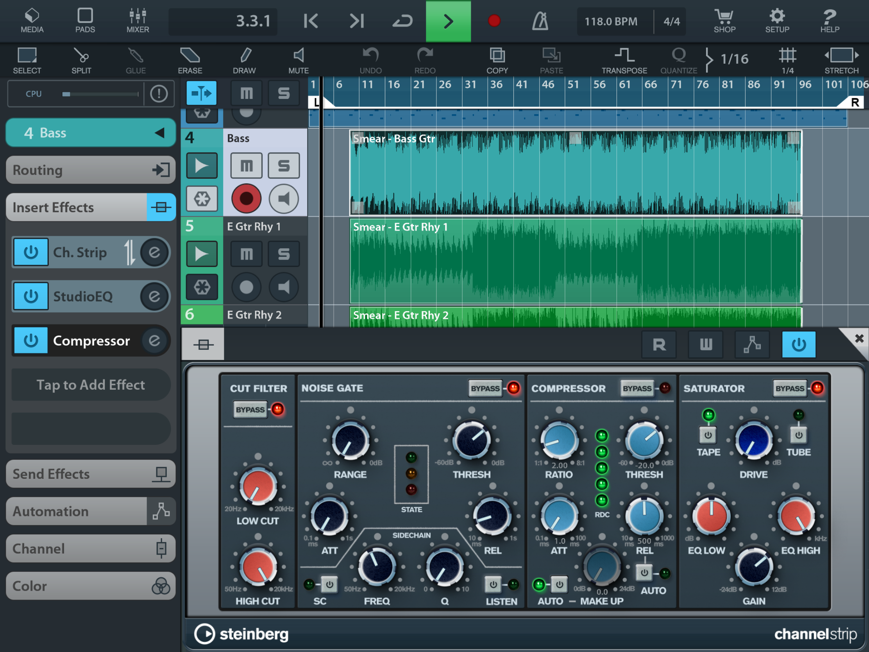Viewport: 869px width, 652px height.
Task: Toggle the add track button above track list
Action: pos(201,93)
